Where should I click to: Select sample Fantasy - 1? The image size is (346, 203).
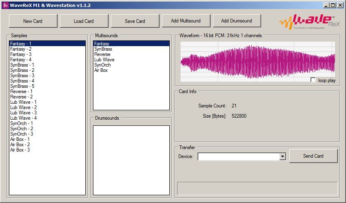47,44
